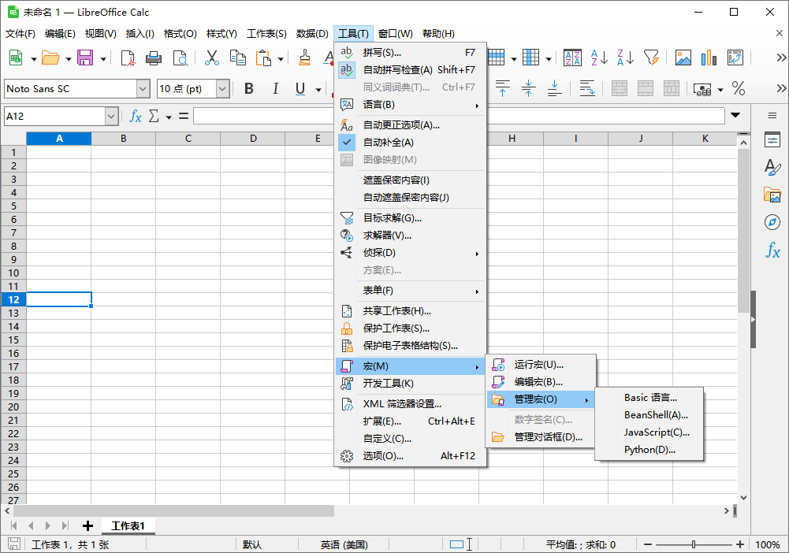789x553 pixels.
Task: Click the Sum sigma icon
Action: (154, 116)
